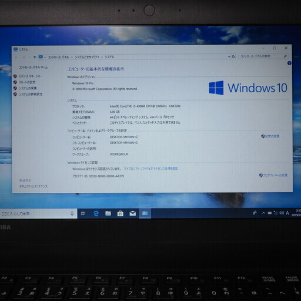Minimize the system window
The image size is (301, 301).
(263, 48)
